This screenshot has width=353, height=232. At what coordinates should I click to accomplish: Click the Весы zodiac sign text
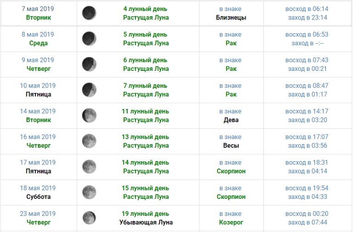point(231,145)
